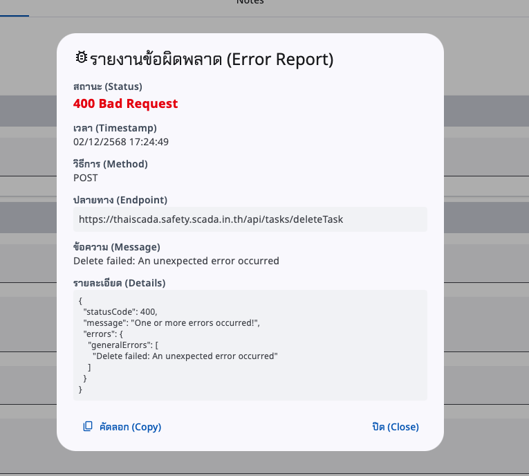Click the 'ข้อความ (Message)' label
This screenshot has height=476, width=529.
pos(117,247)
